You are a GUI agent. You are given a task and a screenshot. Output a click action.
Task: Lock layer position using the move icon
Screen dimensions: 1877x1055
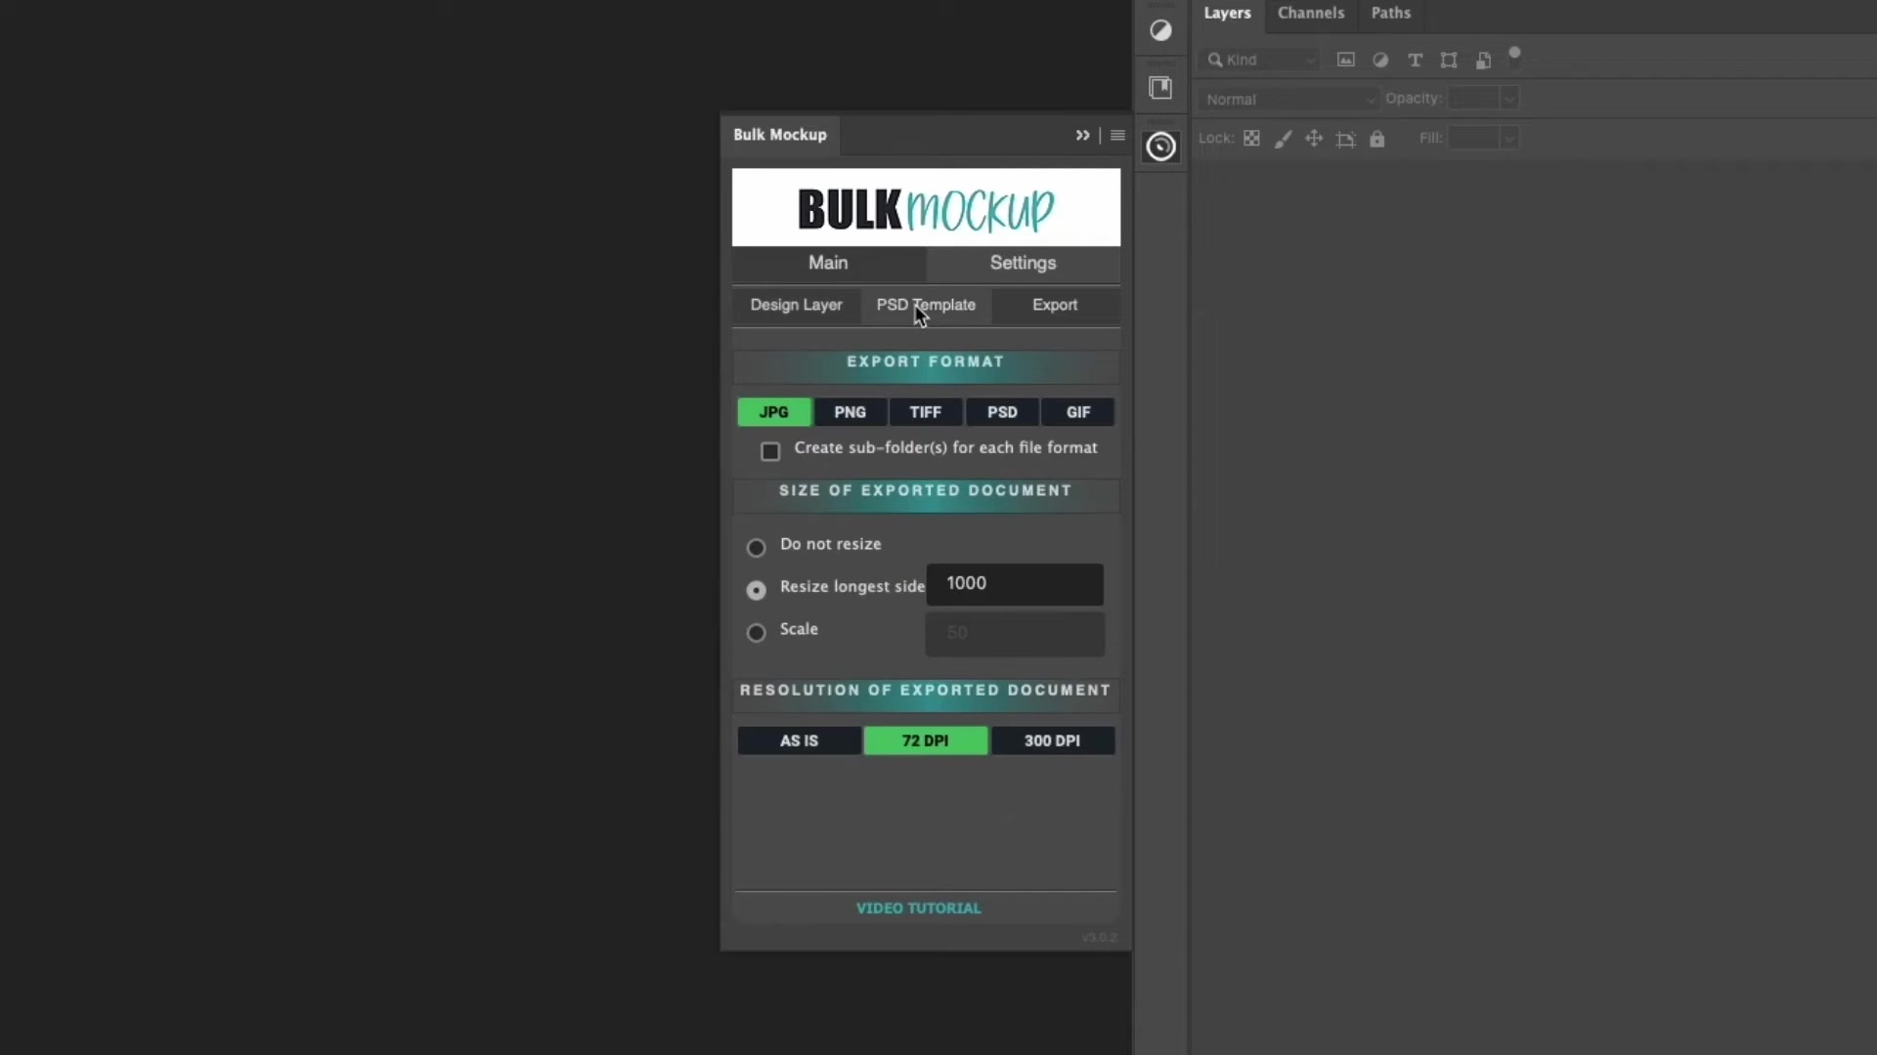pos(1315,138)
